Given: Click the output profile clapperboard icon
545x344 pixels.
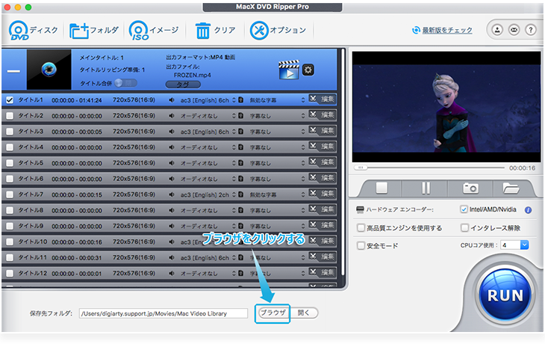Looking at the screenshot, I should coord(289,70).
